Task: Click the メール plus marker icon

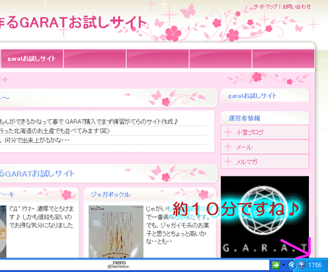Action: [228, 147]
